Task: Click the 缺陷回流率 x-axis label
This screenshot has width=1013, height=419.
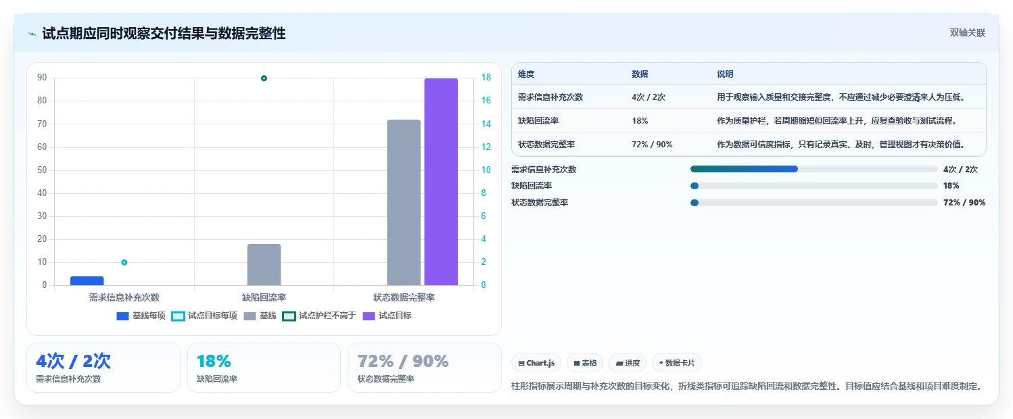Action: coord(264,297)
